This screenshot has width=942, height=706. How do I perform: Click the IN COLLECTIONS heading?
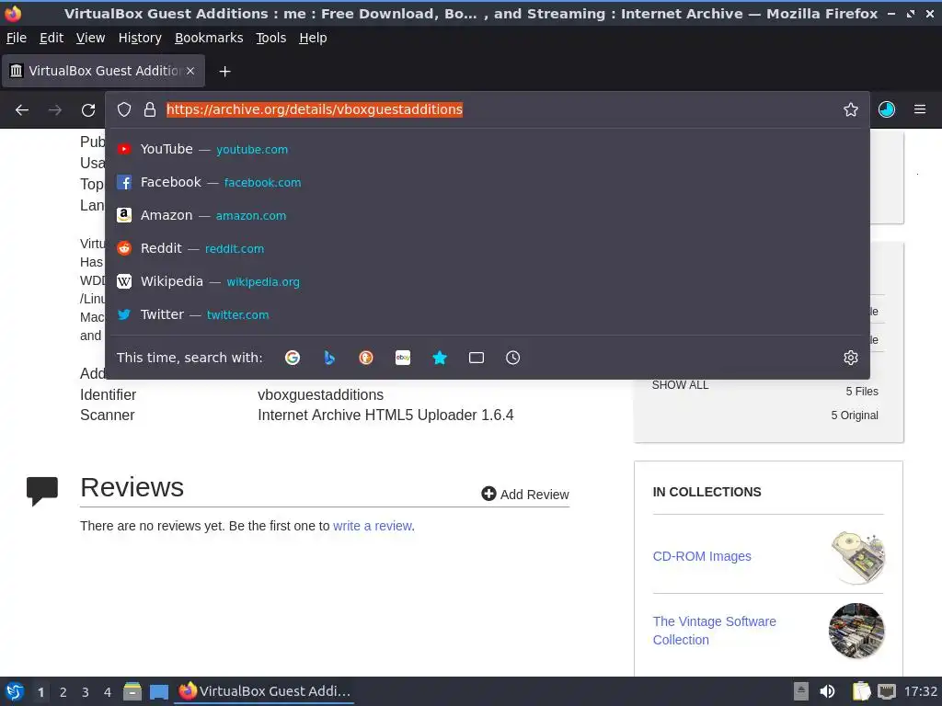pos(707,493)
